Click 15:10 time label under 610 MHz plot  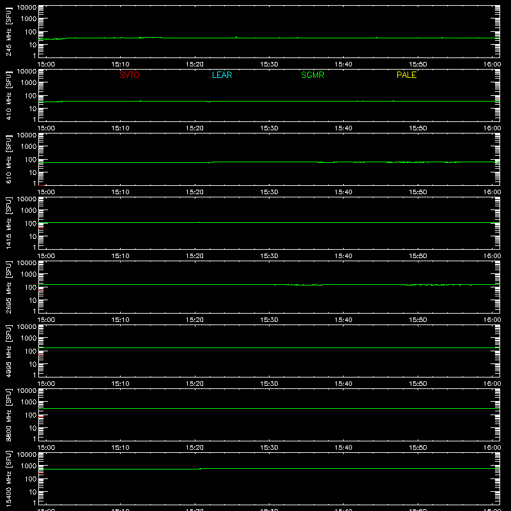click(x=120, y=192)
